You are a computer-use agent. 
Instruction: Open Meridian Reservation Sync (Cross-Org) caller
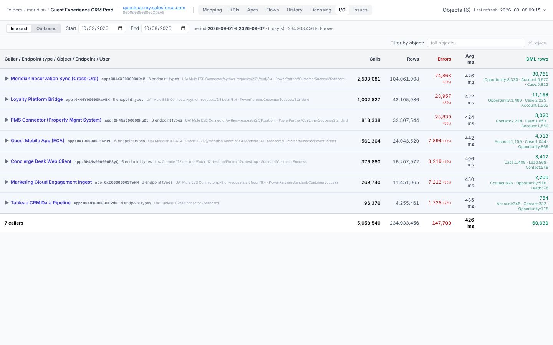(55, 79)
